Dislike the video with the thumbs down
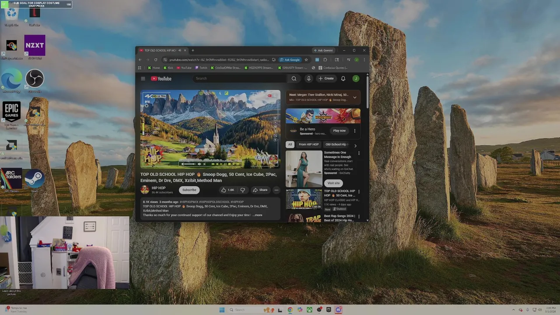560x315 pixels. pyautogui.click(x=242, y=190)
